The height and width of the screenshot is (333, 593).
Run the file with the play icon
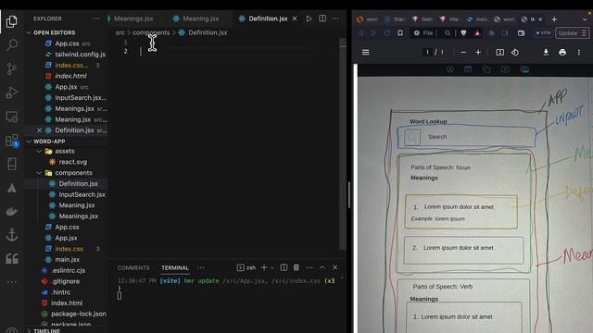coord(309,18)
